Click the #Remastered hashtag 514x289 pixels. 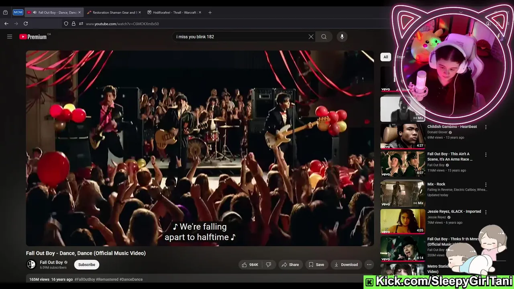[x=107, y=279]
